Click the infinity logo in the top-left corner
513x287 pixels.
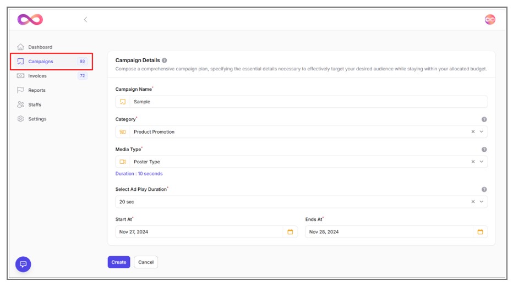click(30, 20)
